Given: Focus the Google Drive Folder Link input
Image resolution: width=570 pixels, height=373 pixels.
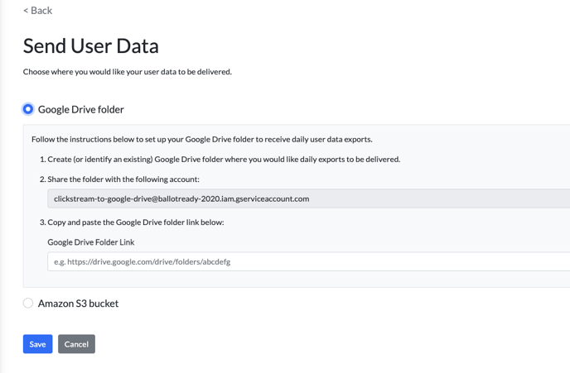Looking at the screenshot, I should [x=308, y=261].
